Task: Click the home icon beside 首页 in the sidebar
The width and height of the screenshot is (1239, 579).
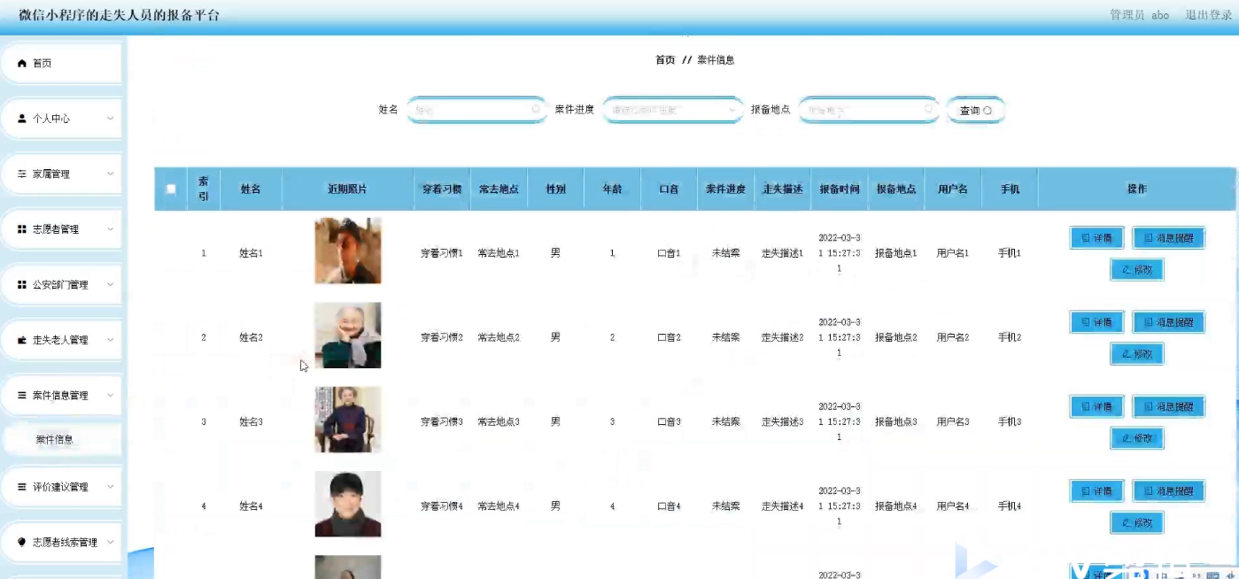Action: point(22,64)
